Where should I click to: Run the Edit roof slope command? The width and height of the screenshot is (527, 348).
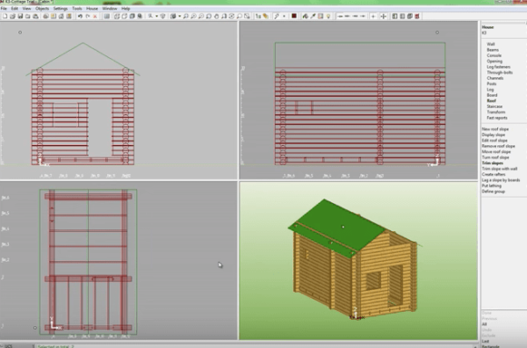click(x=495, y=141)
